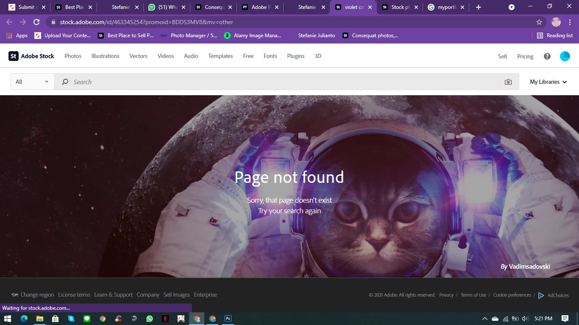Launch Microsoft Edge from the taskbar

tap(24, 319)
